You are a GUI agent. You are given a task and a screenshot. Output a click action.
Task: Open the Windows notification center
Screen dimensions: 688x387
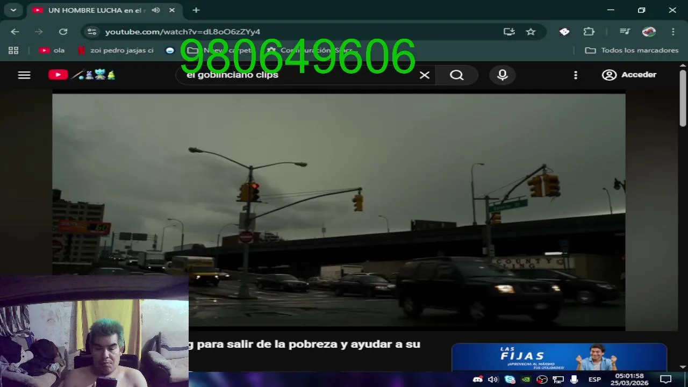665,379
